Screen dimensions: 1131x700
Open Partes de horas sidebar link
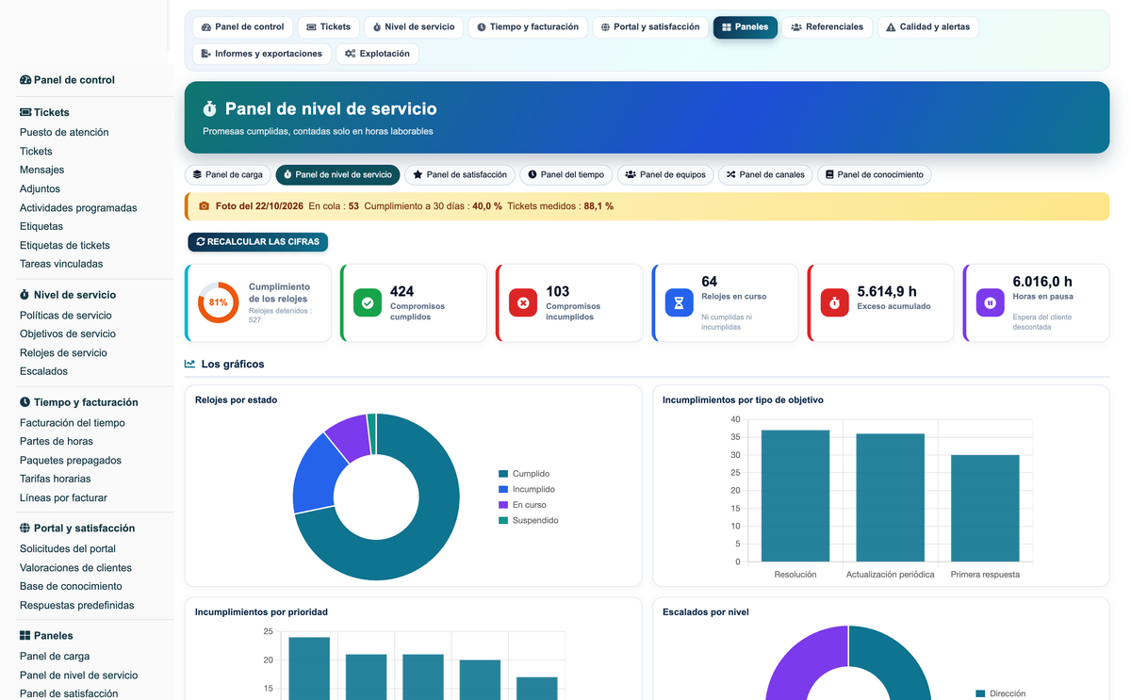point(57,441)
